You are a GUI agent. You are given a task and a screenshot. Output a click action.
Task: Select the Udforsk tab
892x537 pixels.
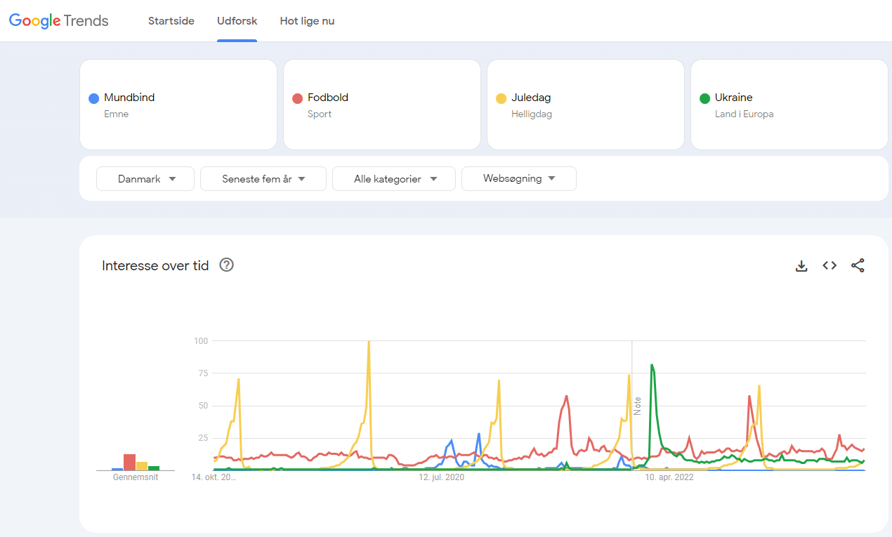point(237,21)
